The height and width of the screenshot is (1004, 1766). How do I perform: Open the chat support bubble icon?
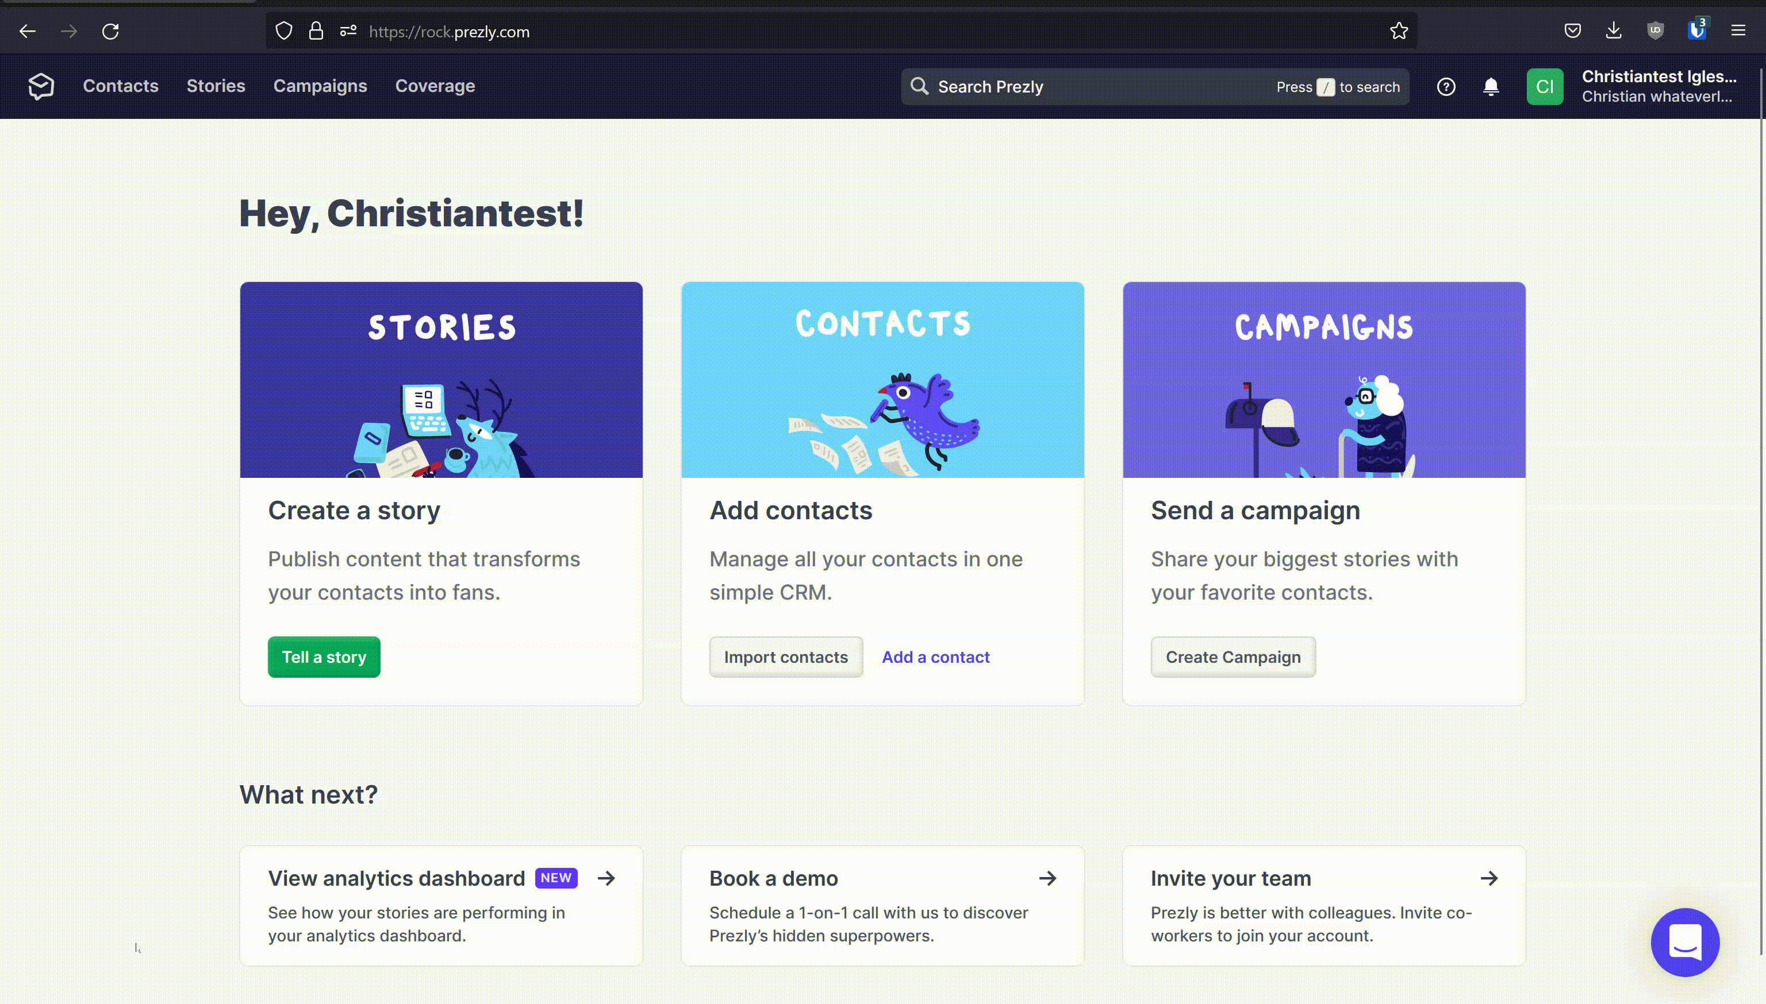coord(1686,942)
